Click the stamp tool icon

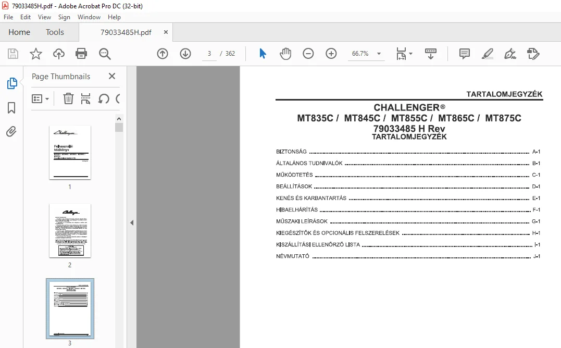pos(533,54)
